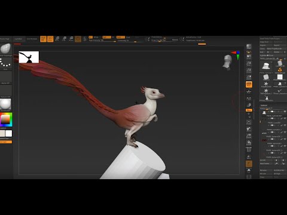
Task: Select the Scale transform tool
Action: click(64, 39)
